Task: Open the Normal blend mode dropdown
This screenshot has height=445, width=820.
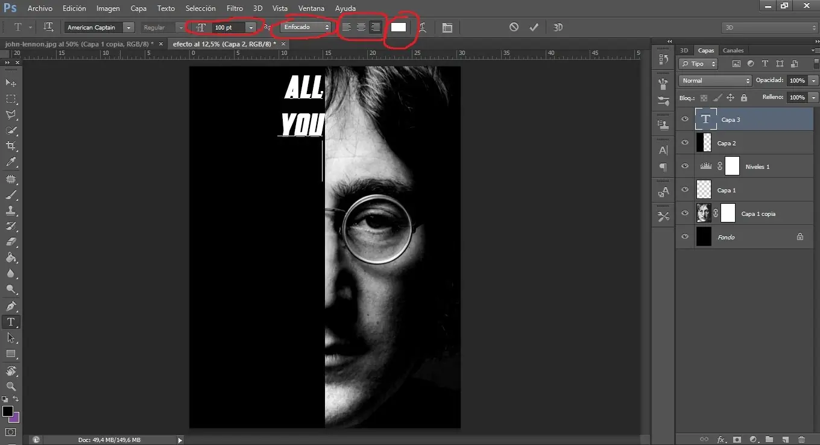Action: click(715, 80)
